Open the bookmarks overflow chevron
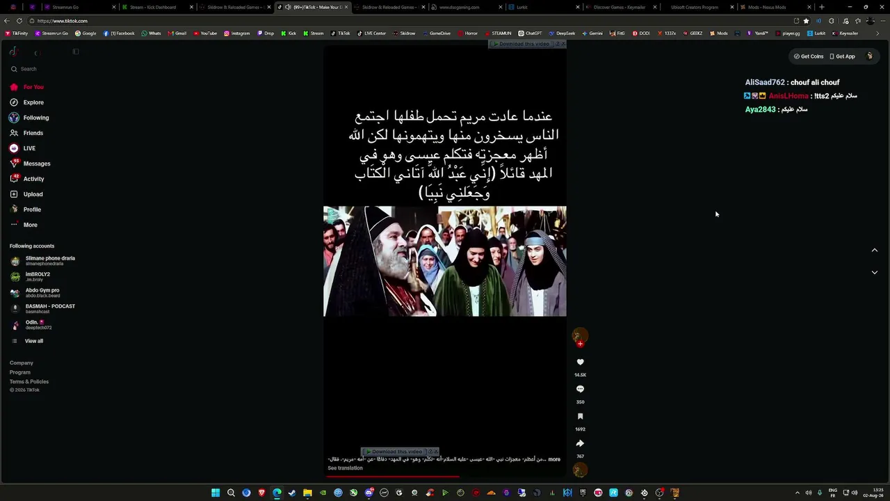Screen dimensions: 890x501 click(x=877, y=33)
